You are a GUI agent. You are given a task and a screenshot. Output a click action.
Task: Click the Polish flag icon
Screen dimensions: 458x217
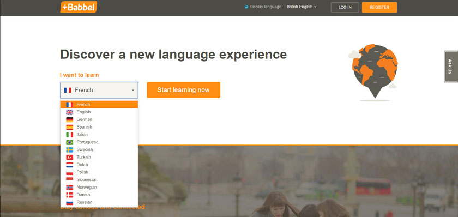[x=70, y=172]
